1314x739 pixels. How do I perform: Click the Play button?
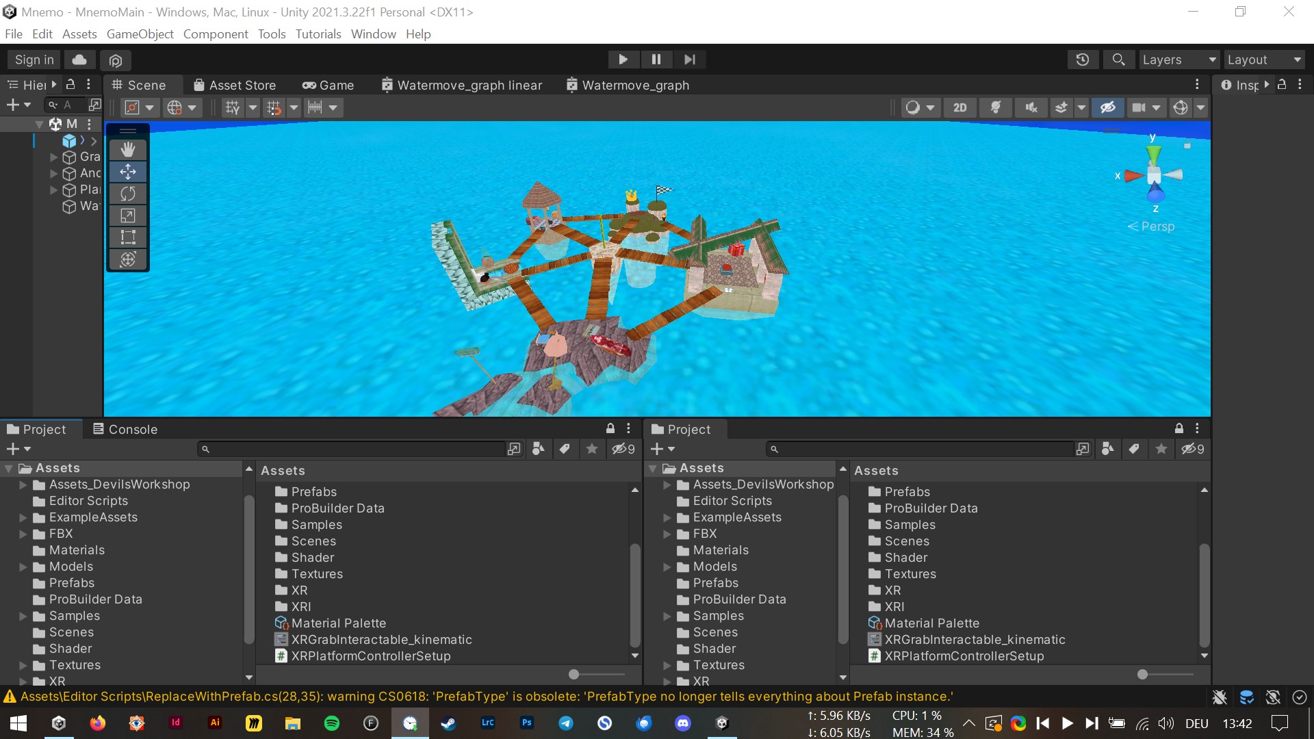[x=623, y=60]
